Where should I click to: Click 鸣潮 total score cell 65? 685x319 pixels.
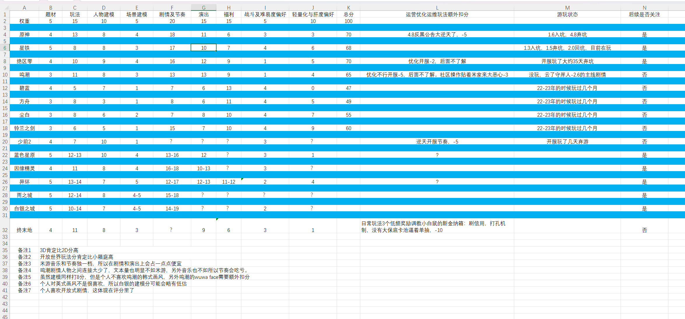(x=348, y=75)
